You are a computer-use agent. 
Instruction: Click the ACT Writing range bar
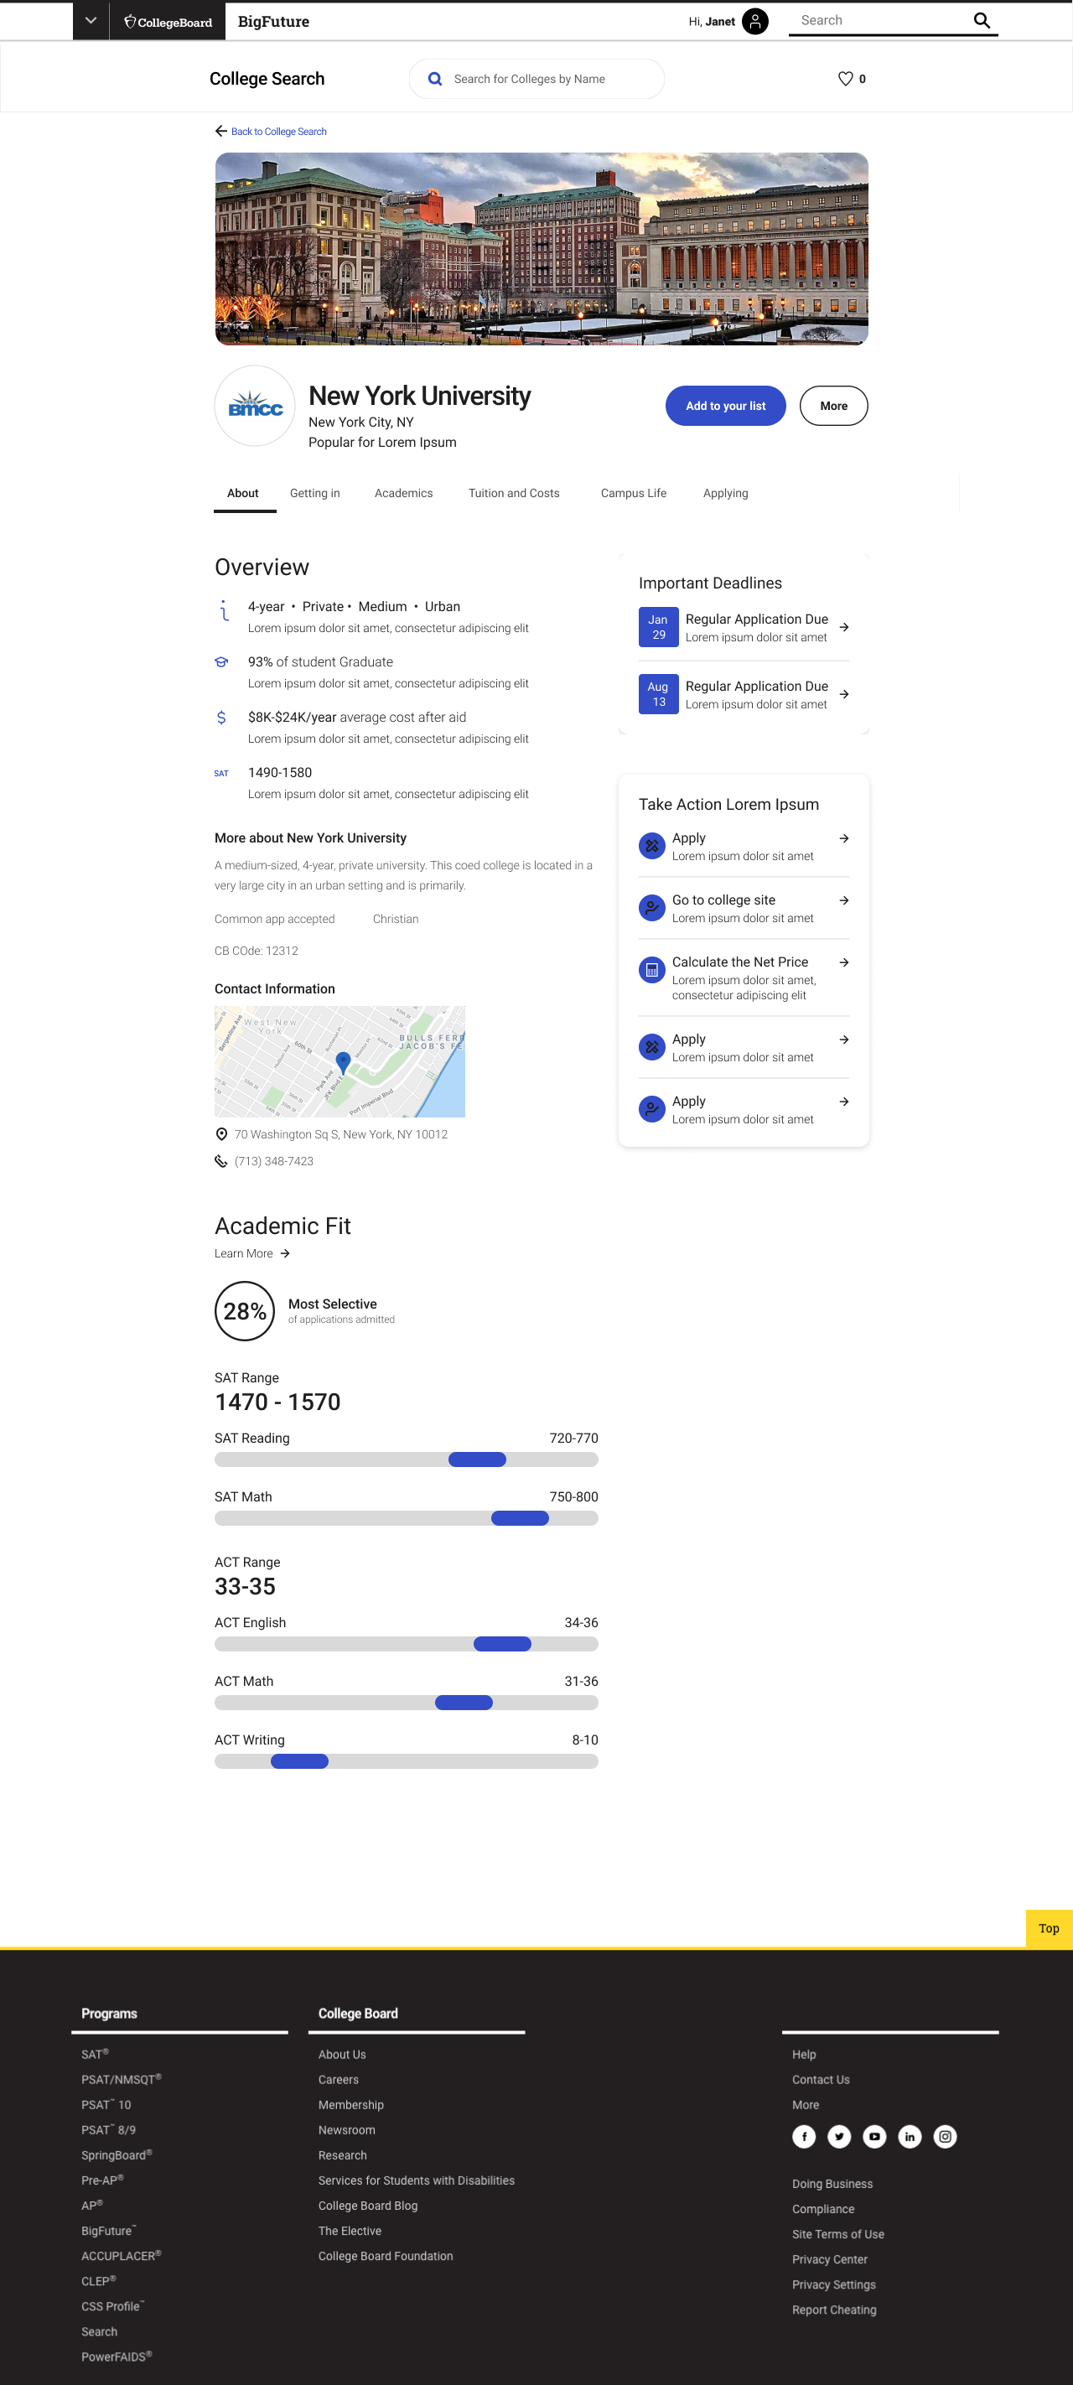click(407, 1761)
